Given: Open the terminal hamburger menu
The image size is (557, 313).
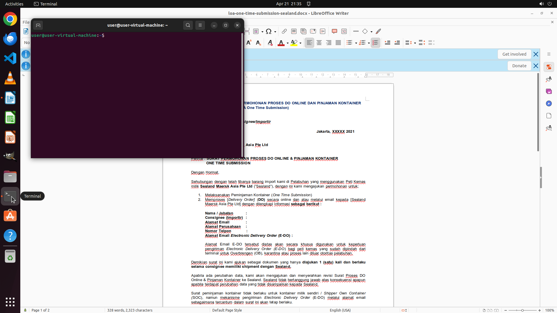Looking at the screenshot, I should pyautogui.click(x=200, y=25).
